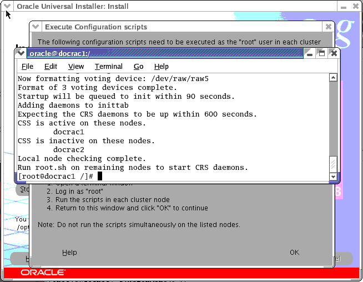Close the oracle@docrac1 terminal window
363x282 pixels.
pyautogui.click(x=334, y=53)
